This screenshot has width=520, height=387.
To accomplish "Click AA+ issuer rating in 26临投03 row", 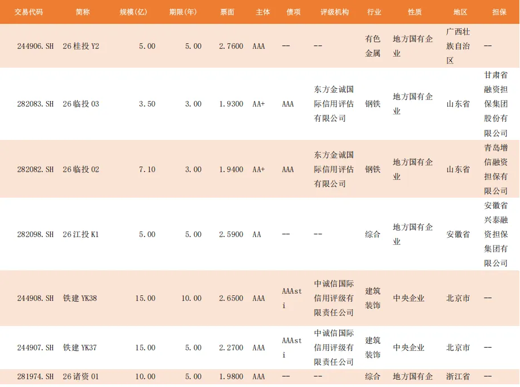I will tap(259, 104).
